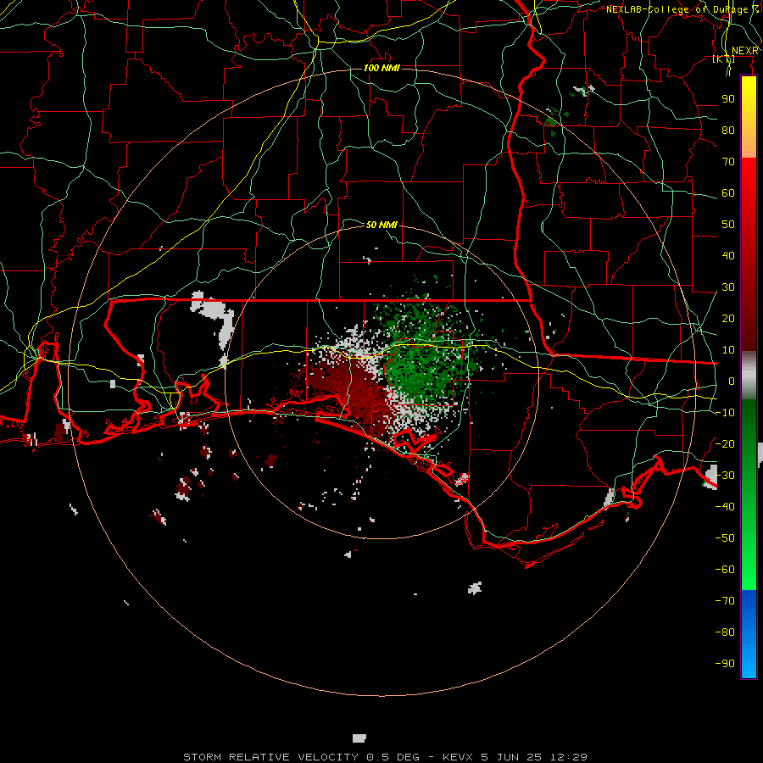Click the positive 50 legend value
The image size is (763, 763).
(728, 225)
